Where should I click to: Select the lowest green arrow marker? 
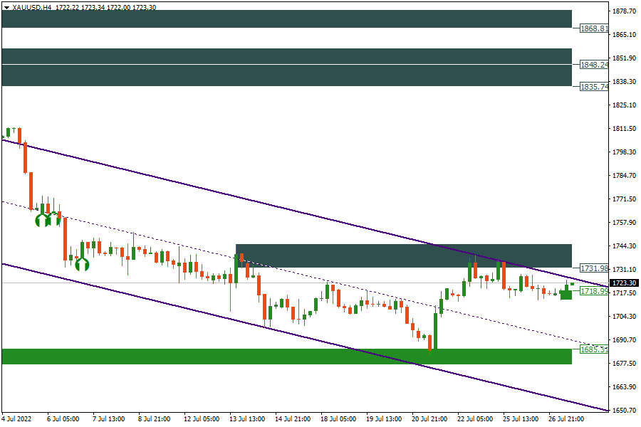pyautogui.click(x=82, y=265)
